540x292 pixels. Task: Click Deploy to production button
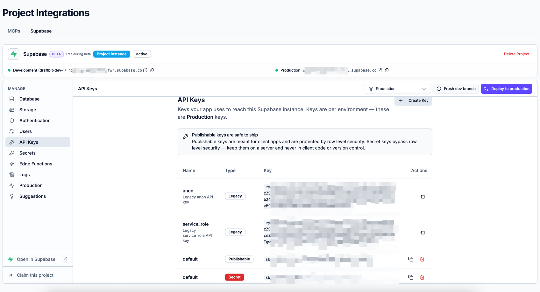(x=507, y=89)
